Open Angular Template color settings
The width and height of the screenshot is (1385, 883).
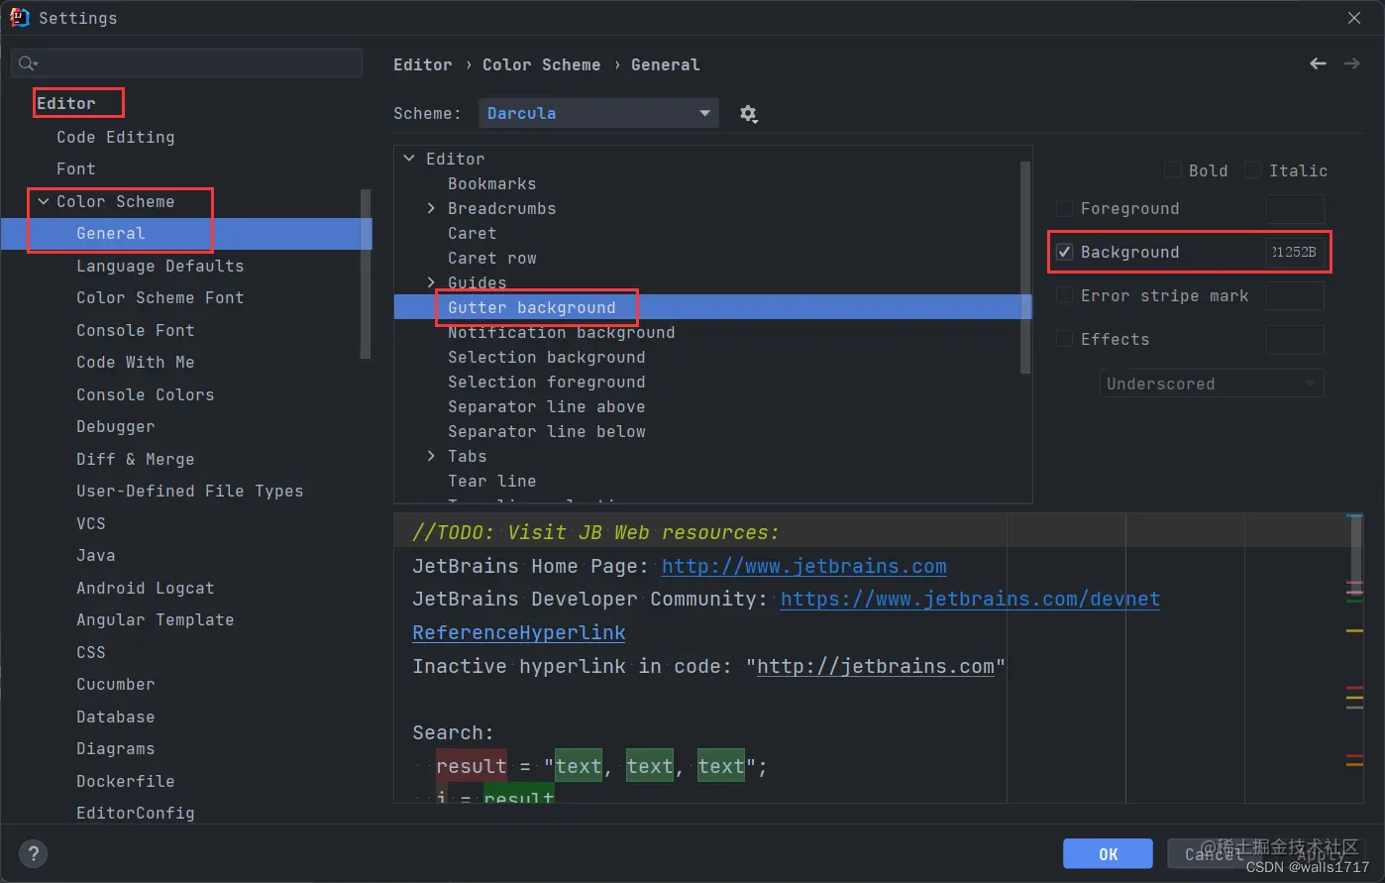coord(155,619)
